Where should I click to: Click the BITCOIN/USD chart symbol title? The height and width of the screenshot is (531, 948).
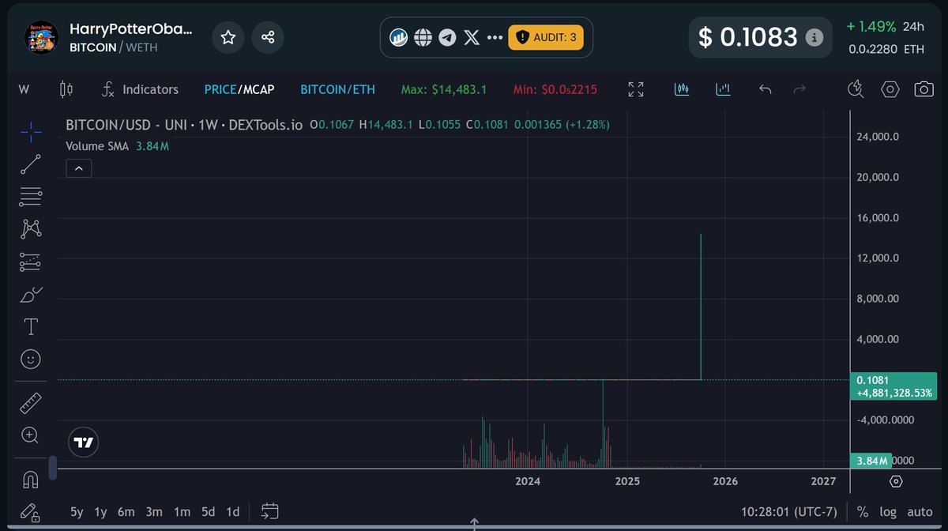[184, 125]
